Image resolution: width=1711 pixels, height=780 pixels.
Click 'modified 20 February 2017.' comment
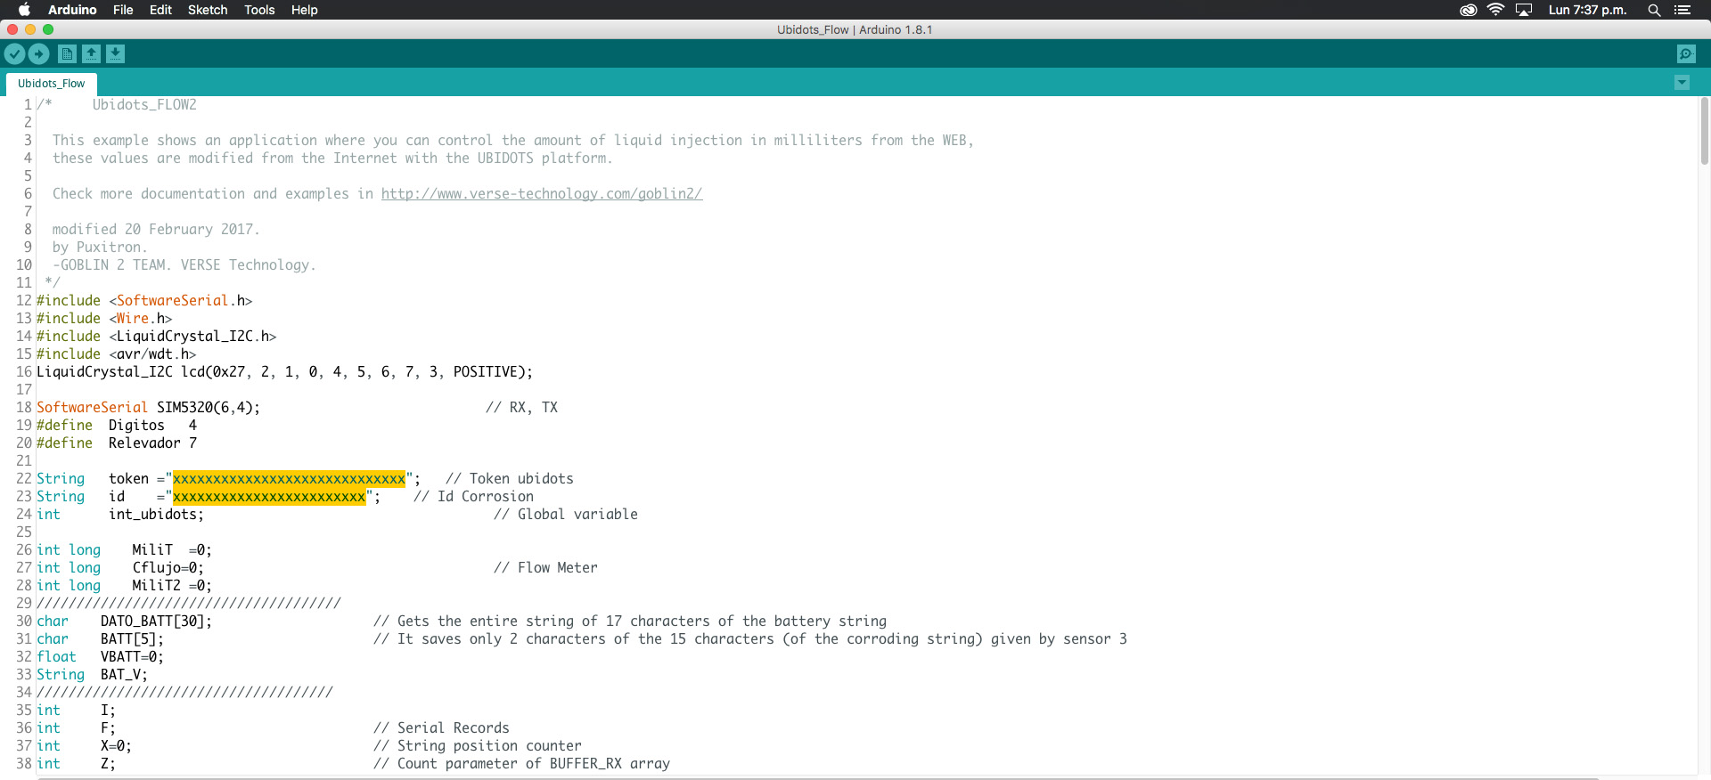156,230
